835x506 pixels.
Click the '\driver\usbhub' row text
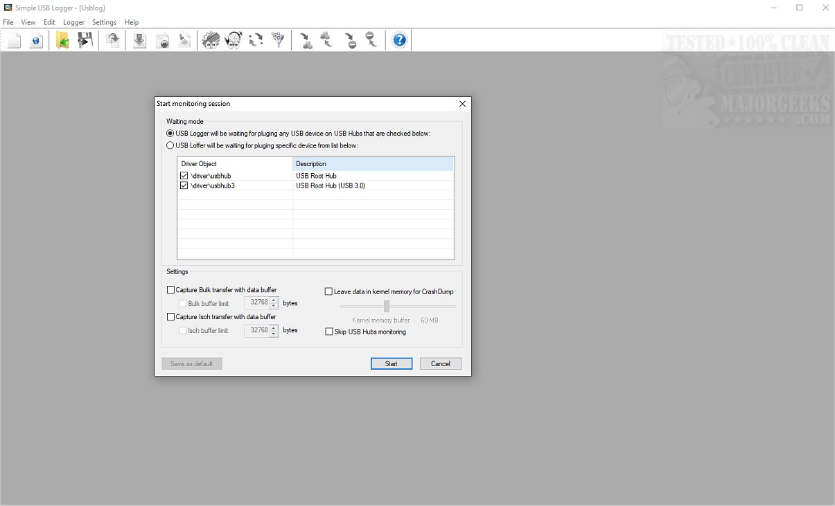(x=211, y=176)
